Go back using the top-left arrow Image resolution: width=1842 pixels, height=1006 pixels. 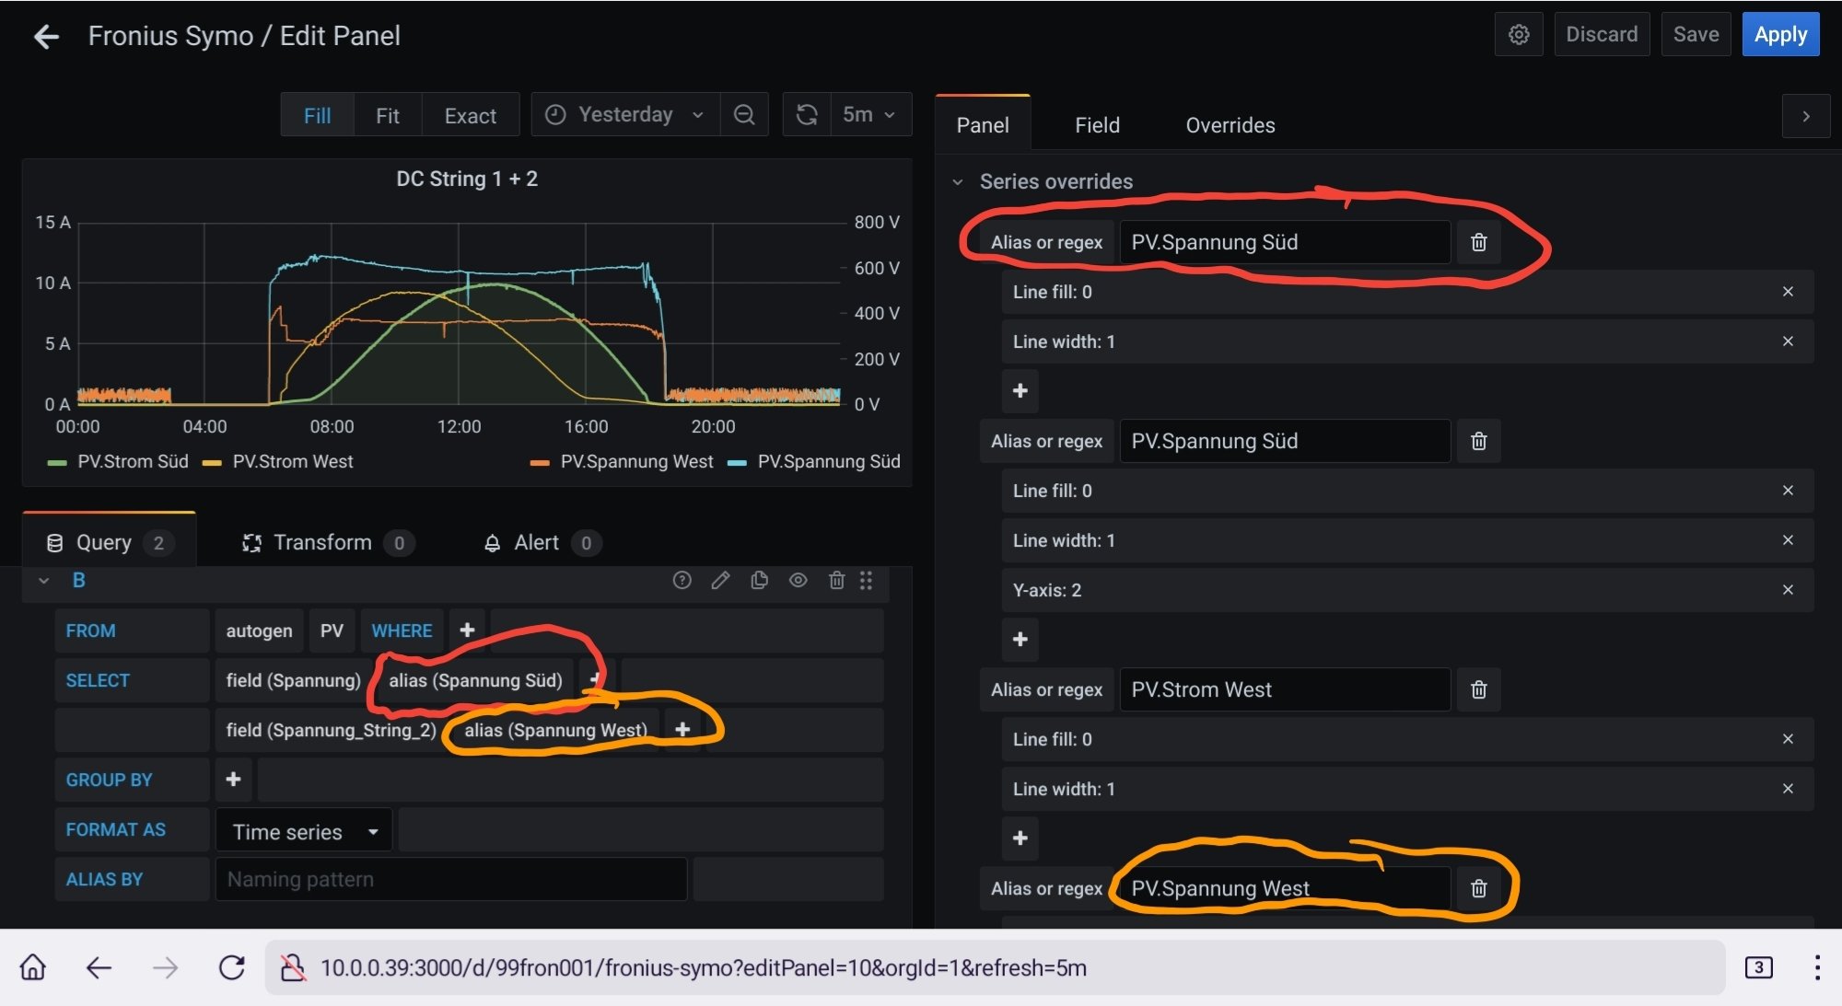point(46,37)
